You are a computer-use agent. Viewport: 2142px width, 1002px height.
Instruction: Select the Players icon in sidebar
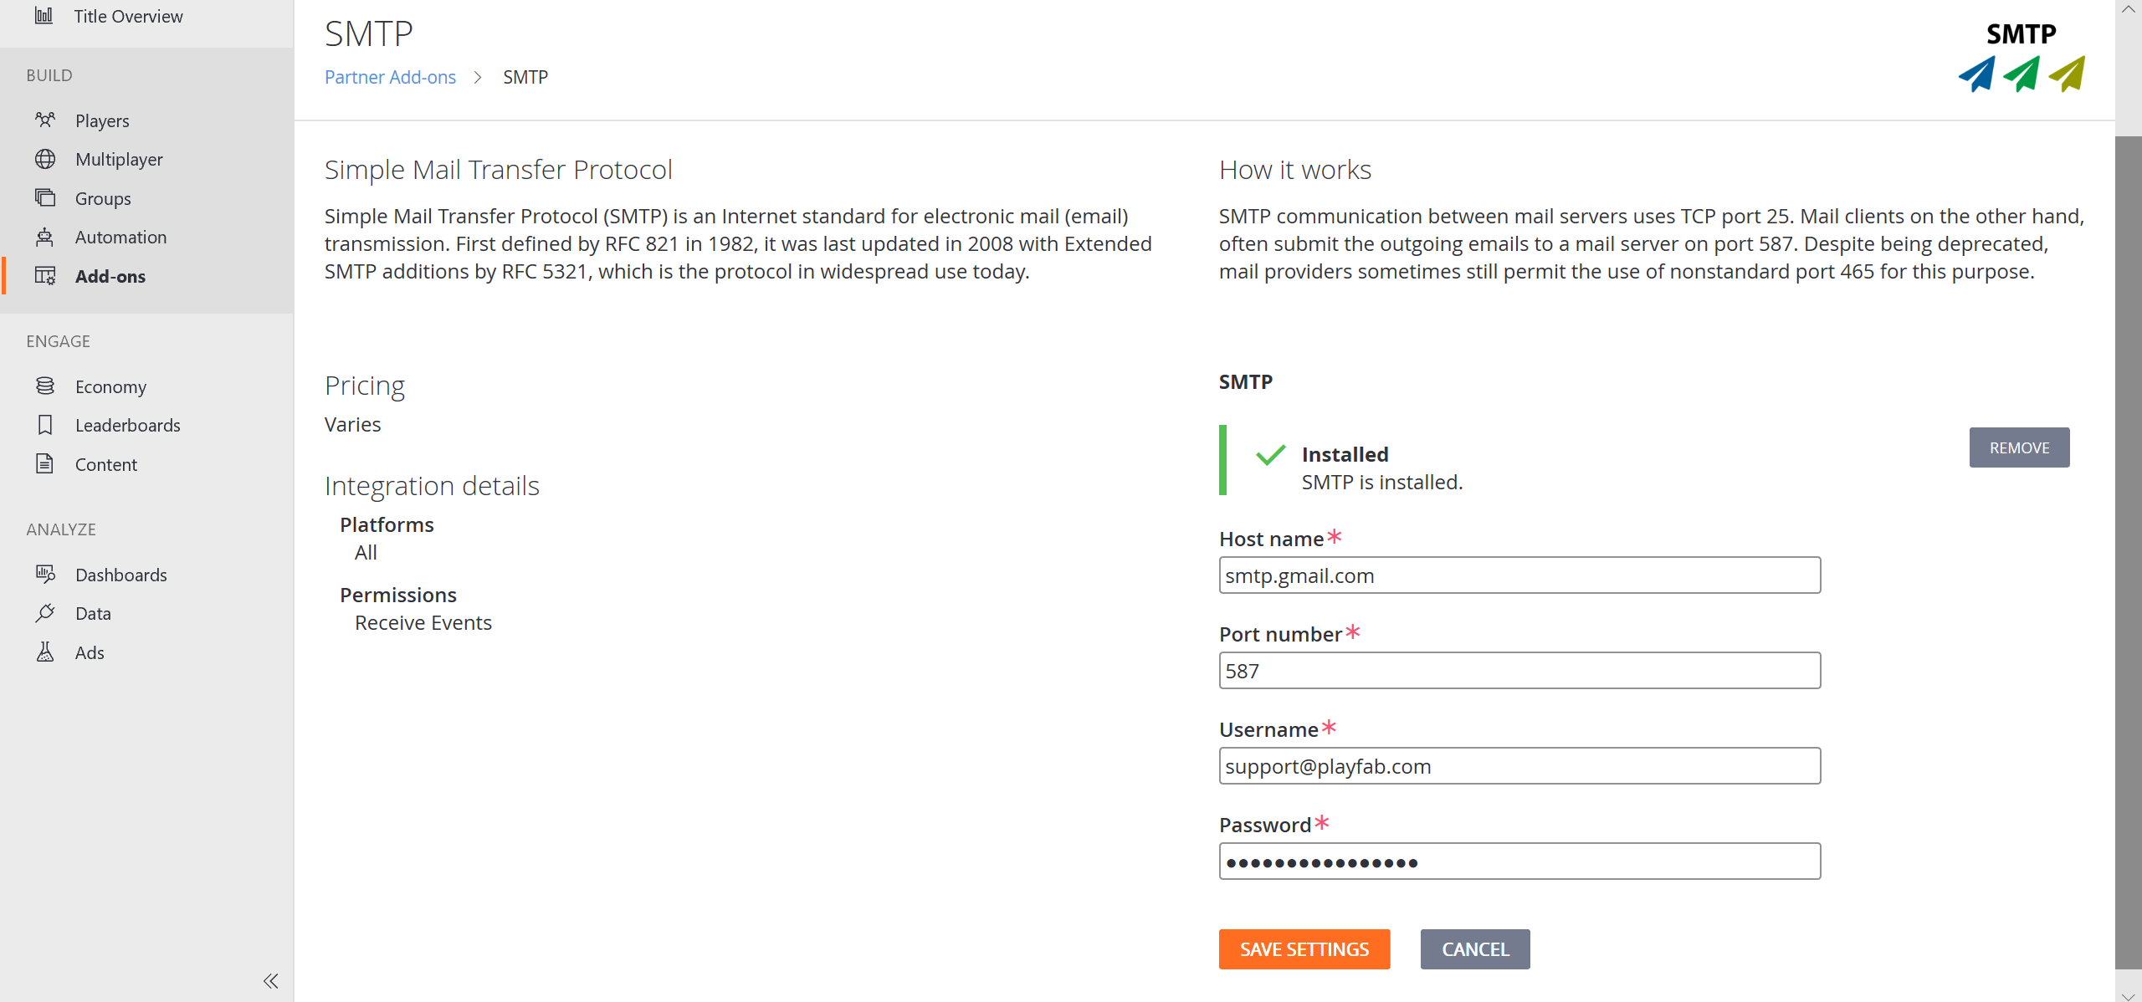coord(45,120)
